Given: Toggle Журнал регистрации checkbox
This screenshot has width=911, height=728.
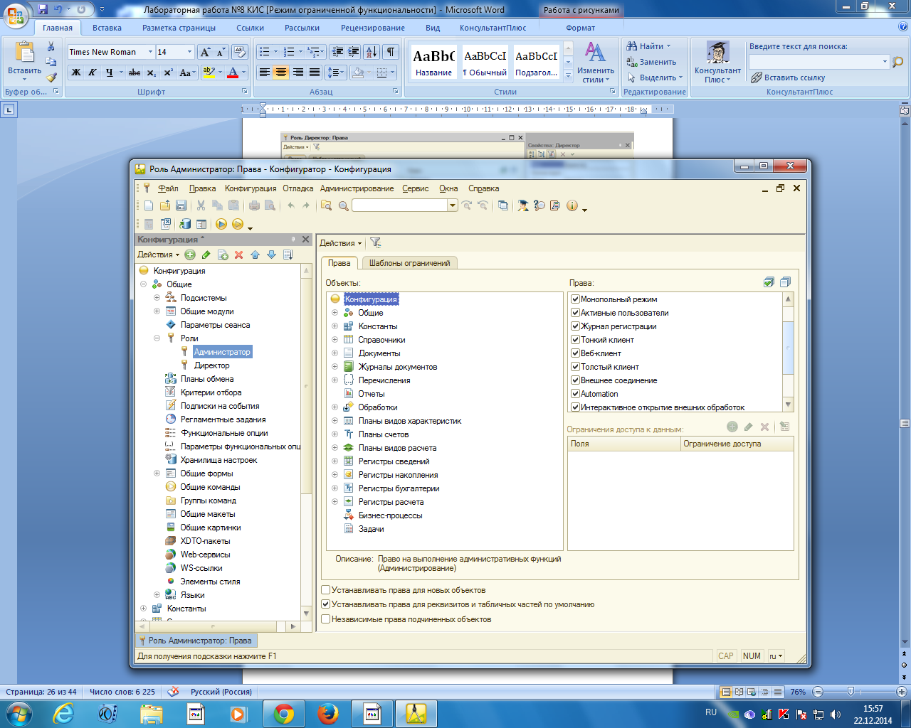Looking at the screenshot, I should (575, 326).
